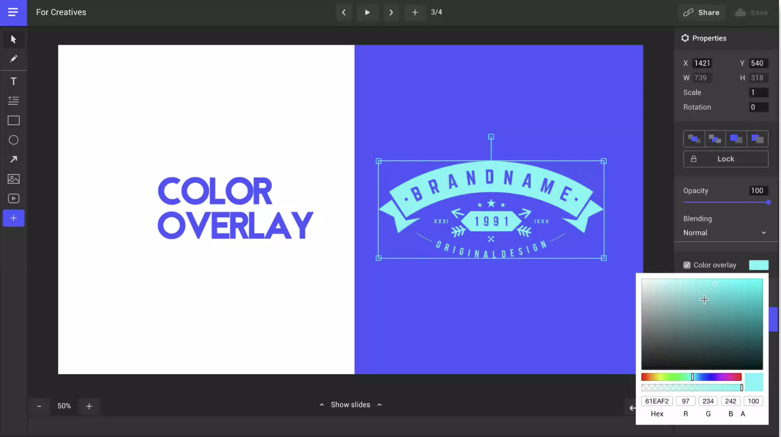
Task: Click the Color overlay swatch
Action: coord(758,265)
